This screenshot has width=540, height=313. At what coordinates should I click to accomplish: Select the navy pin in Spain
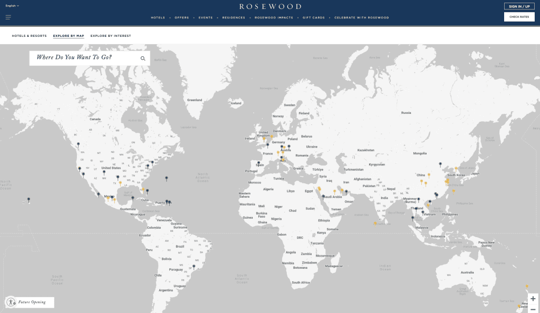[258, 163]
